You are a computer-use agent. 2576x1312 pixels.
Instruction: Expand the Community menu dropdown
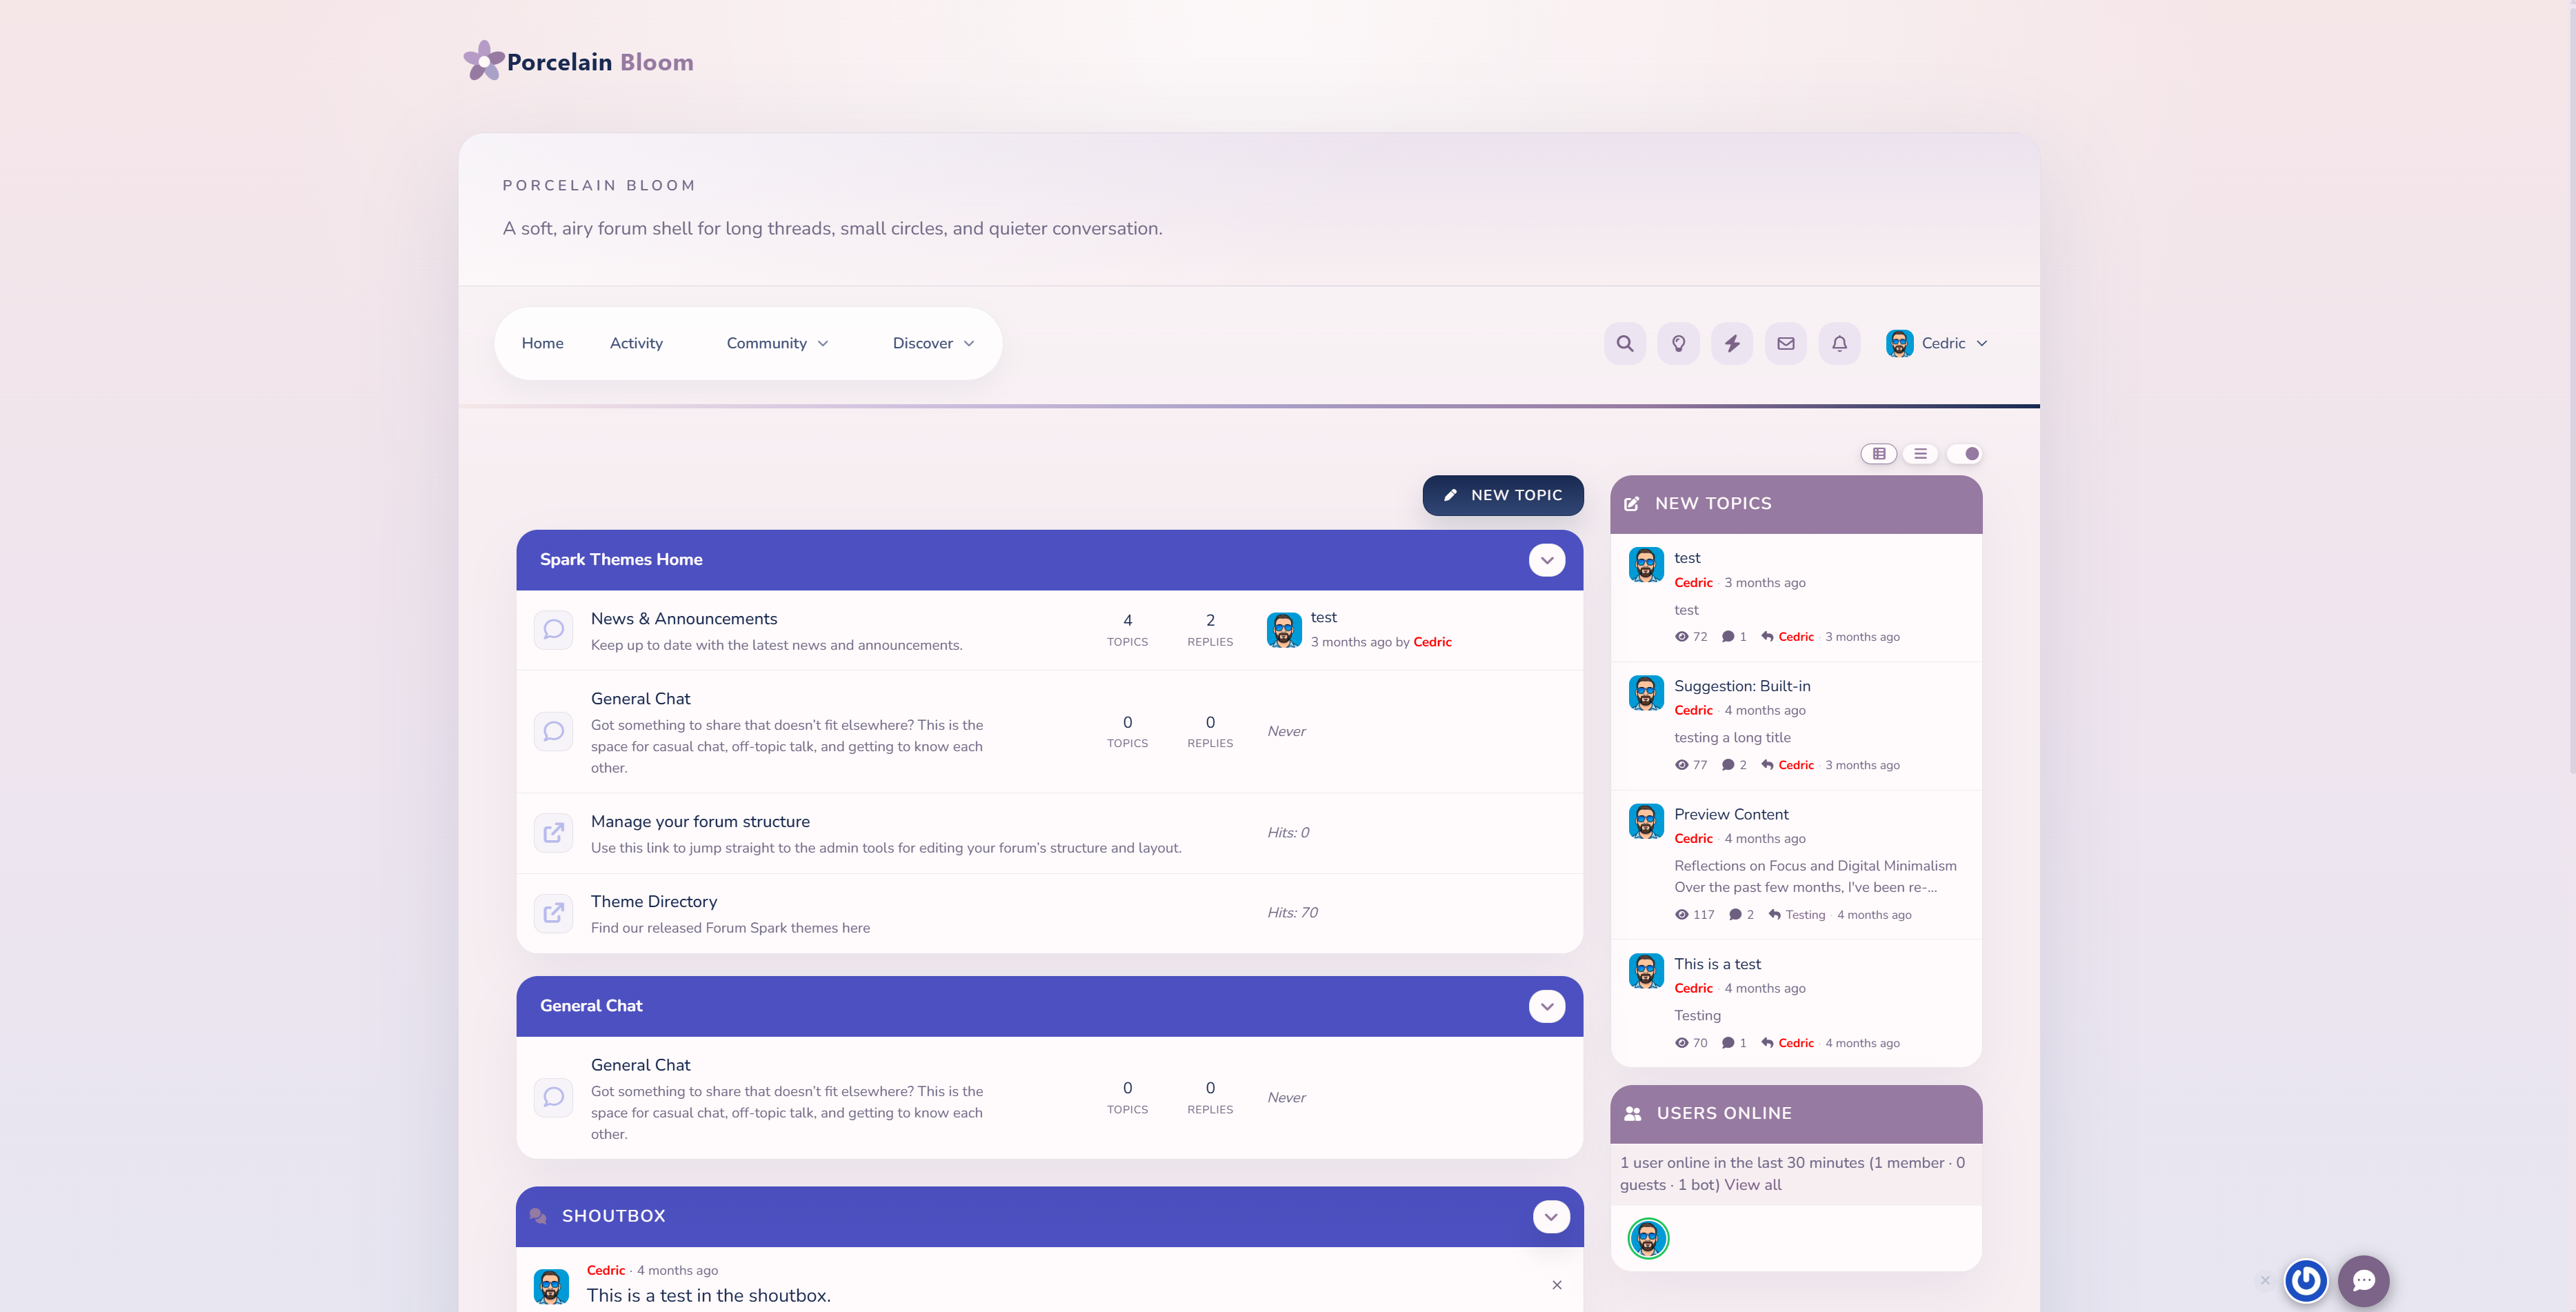pos(777,343)
